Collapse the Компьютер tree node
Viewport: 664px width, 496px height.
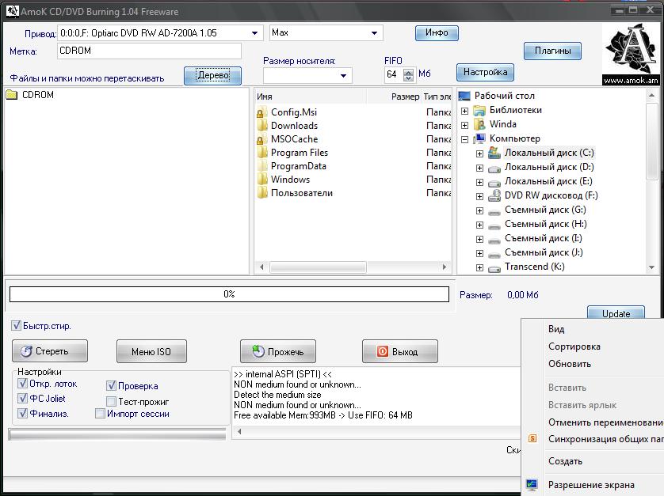click(x=464, y=139)
